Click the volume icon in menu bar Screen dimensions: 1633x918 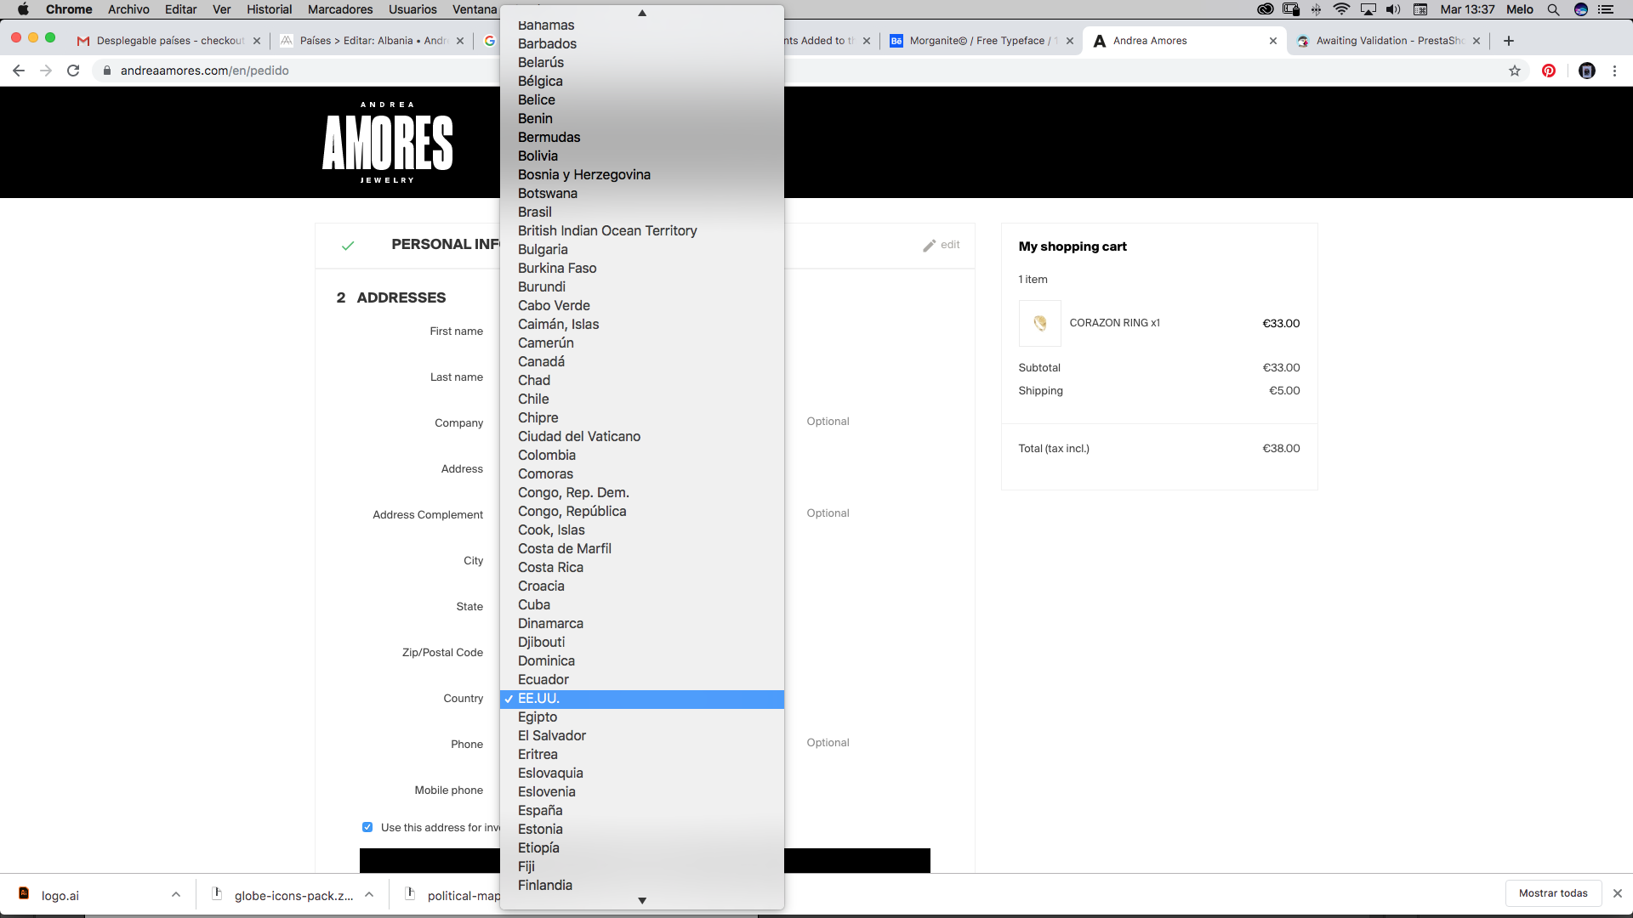[x=1393, y=9]
